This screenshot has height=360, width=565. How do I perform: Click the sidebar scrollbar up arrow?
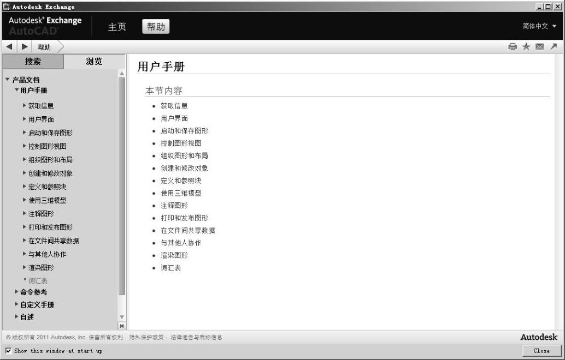tap(122, 74)
